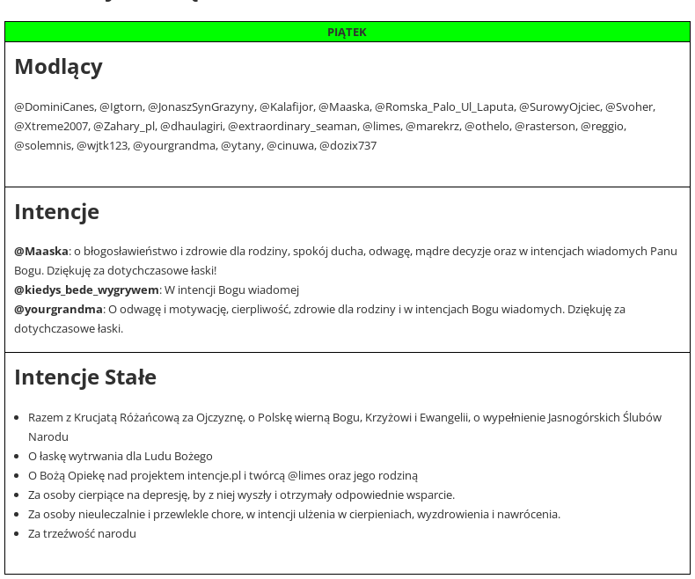Image resolution: width=695 pixels, height=579 pixels.
Task: Select the @Kalafijor user mention
Action: 286,106
